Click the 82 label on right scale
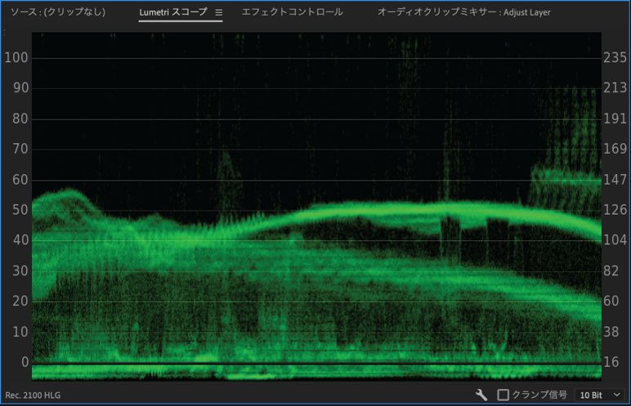The image size is (631, 406). point(611,270)
